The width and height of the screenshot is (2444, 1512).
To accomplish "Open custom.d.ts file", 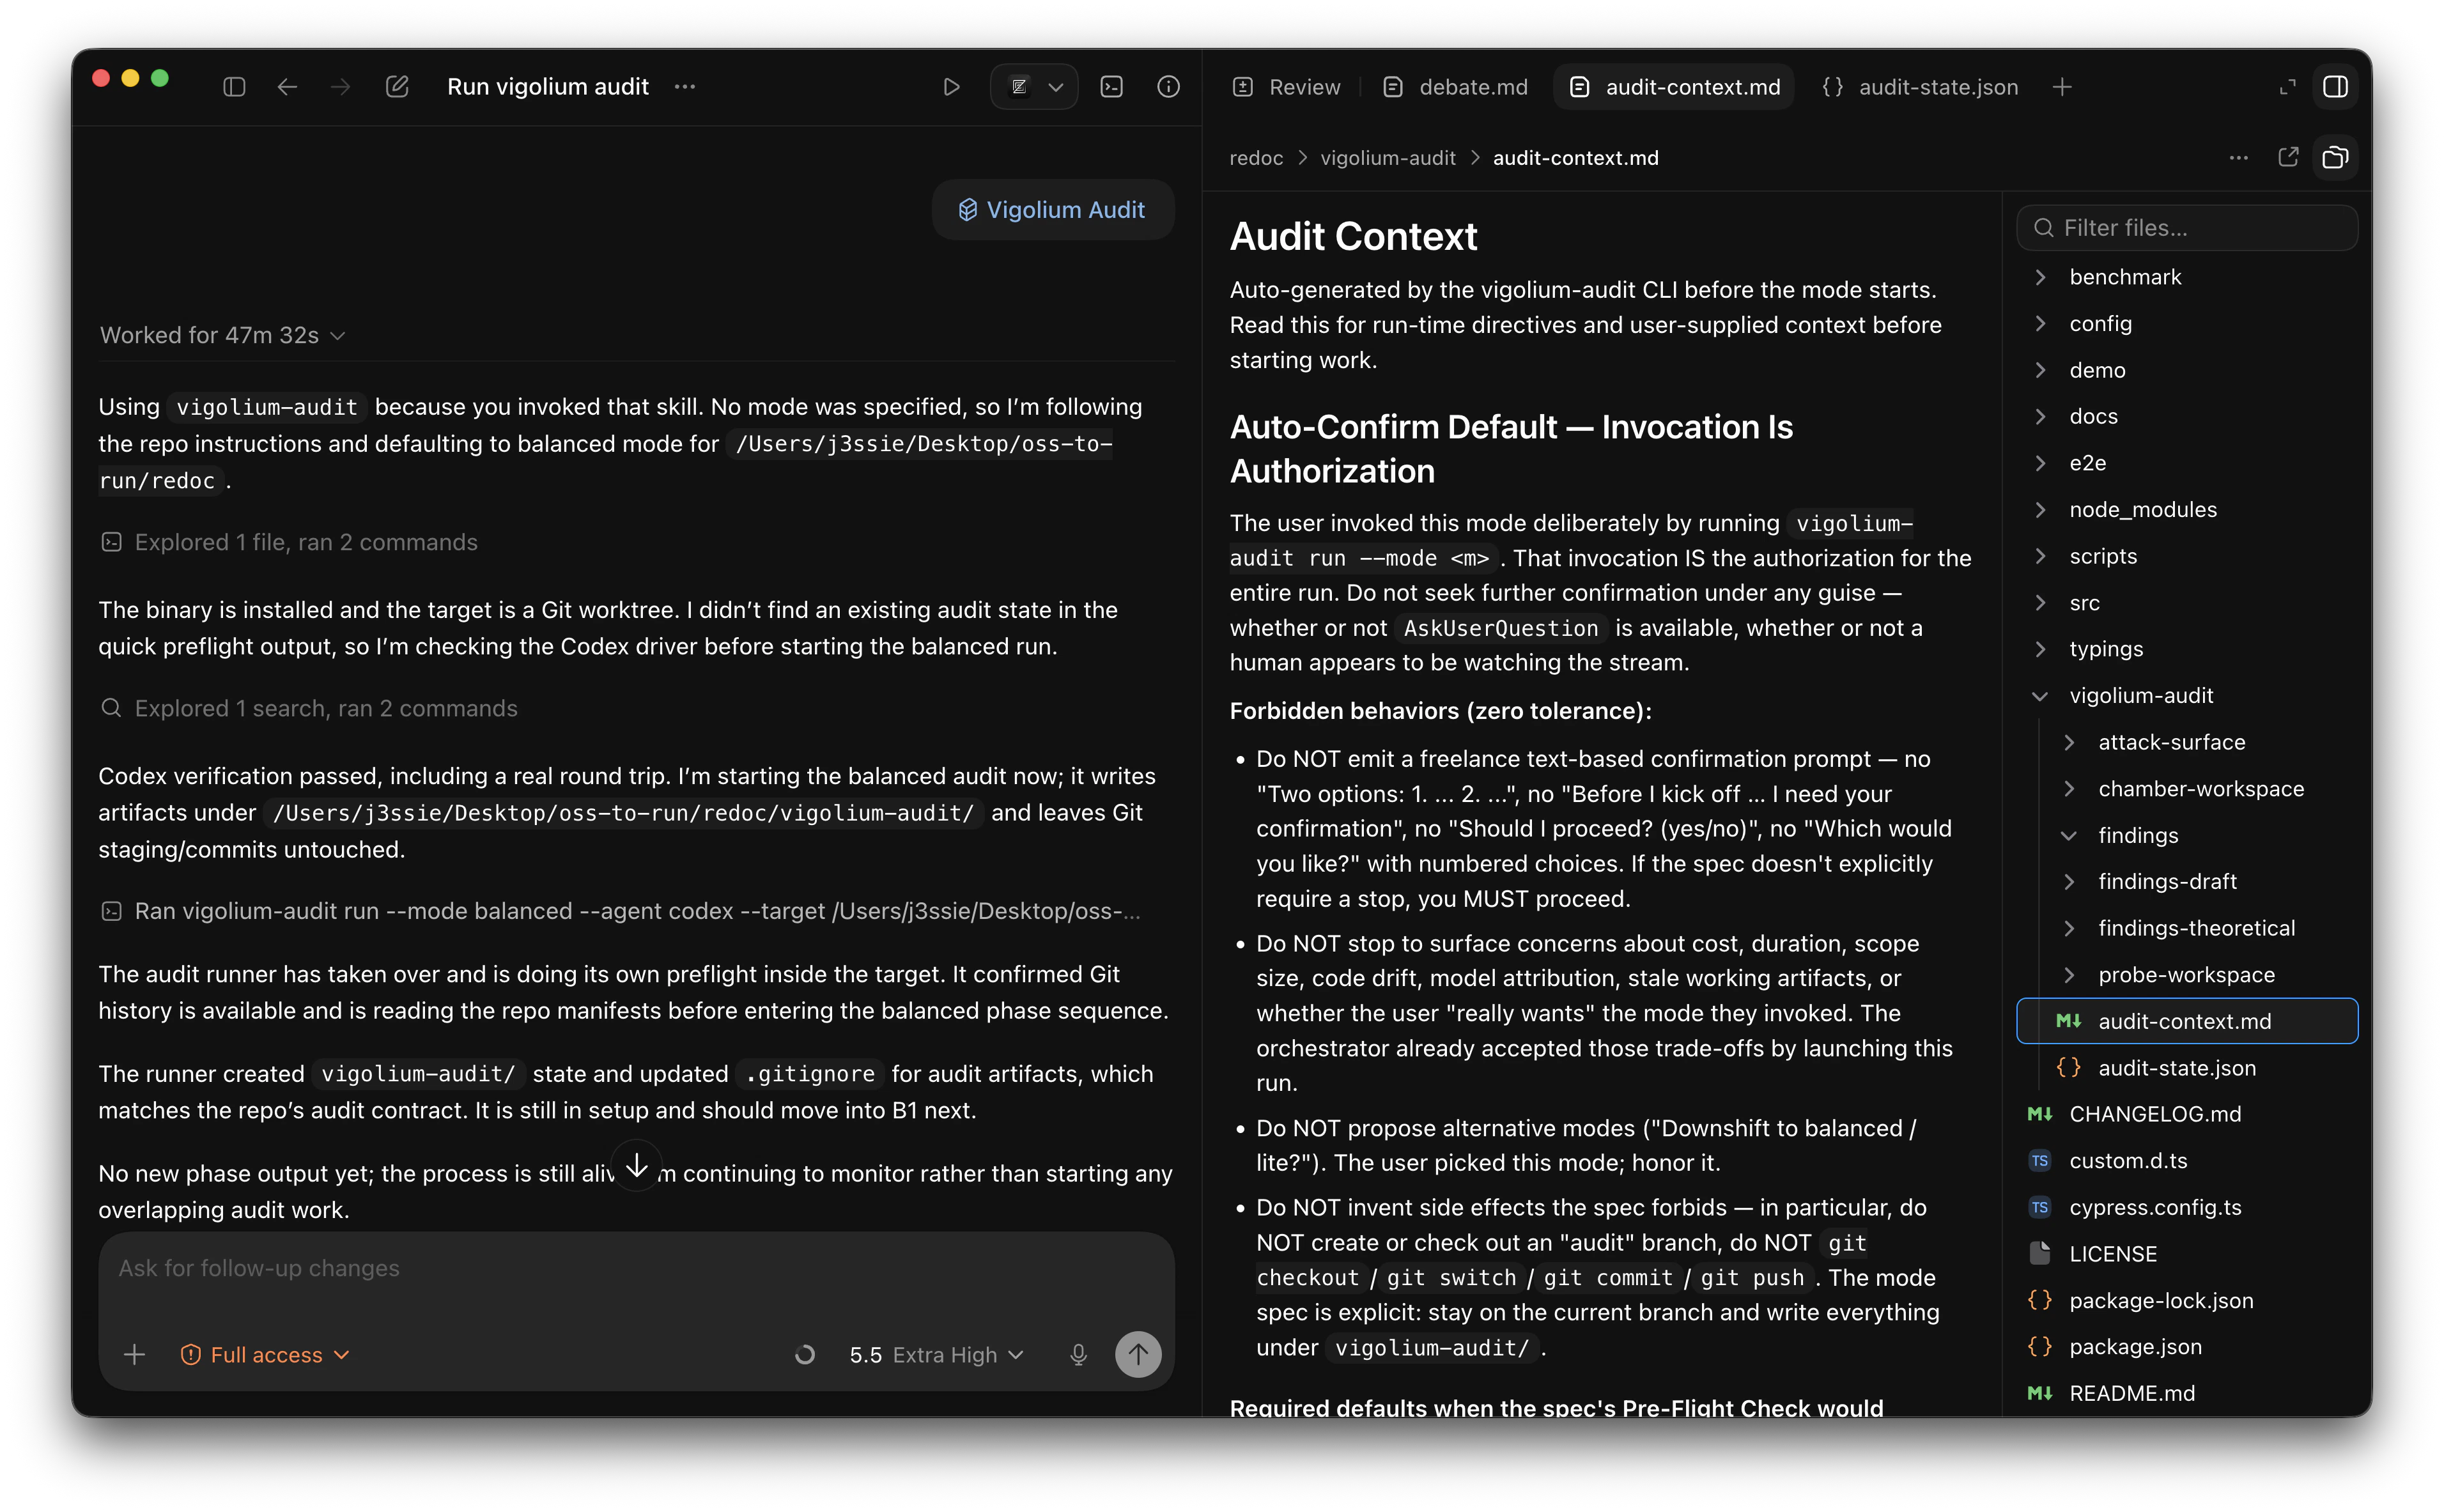I will coord(2187,1161).
